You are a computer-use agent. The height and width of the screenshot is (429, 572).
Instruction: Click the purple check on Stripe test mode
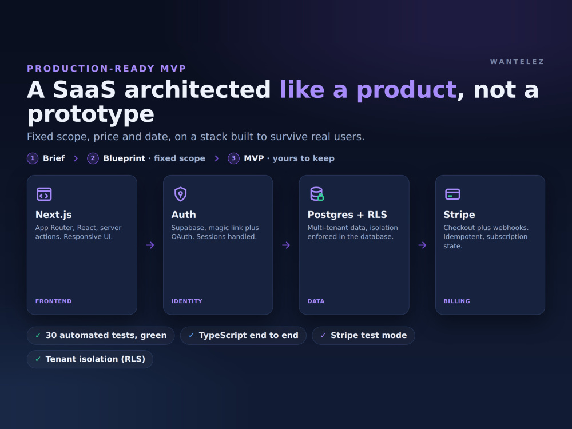tap(323, 335)
